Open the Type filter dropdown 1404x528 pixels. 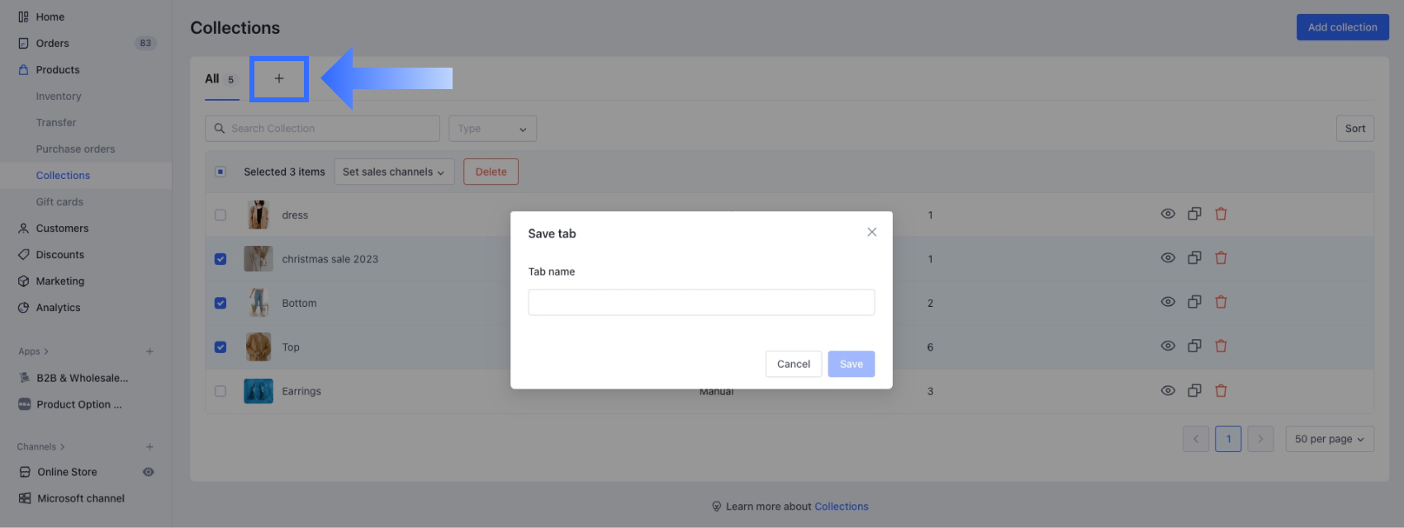click(x=492, y=129)
